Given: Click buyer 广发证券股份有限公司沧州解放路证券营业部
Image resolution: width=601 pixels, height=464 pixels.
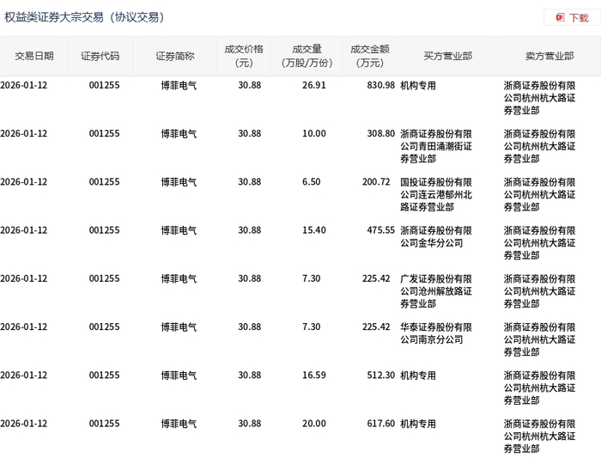Looking at the screenshot, I should coord(436,291).
